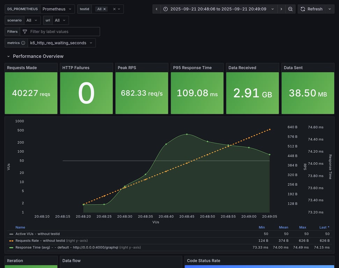Click the Refresh button

(x=311, y=9)
